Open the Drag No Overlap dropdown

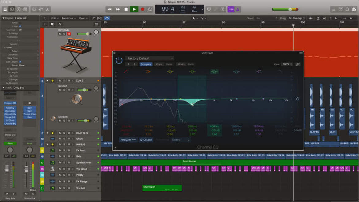(297, 18)
